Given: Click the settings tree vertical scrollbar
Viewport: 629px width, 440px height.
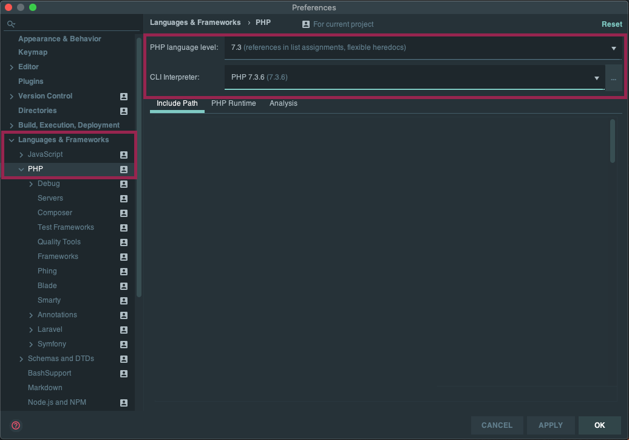Looking at the screenshot, I should tap(139, 167).
